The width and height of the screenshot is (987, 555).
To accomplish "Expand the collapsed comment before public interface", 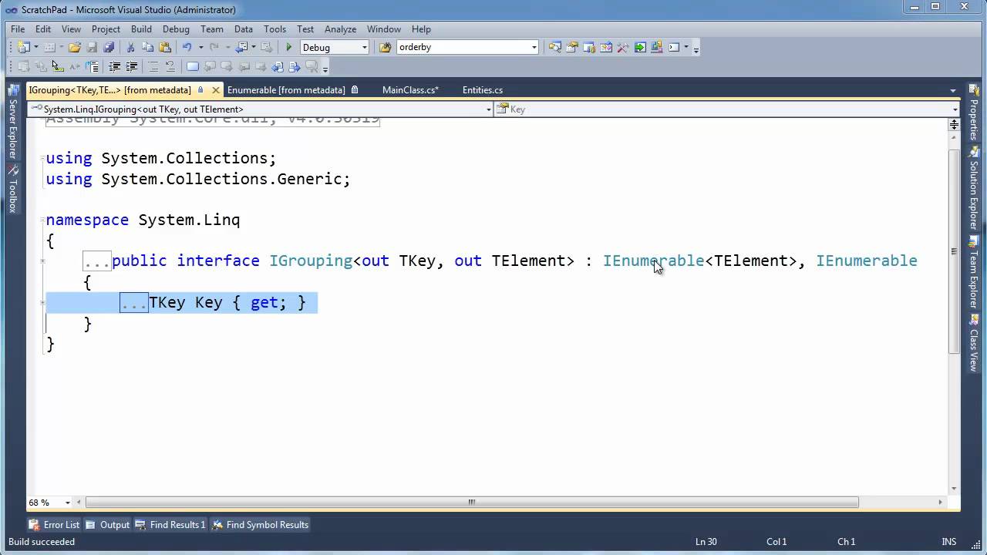I will tap(97, 261).
